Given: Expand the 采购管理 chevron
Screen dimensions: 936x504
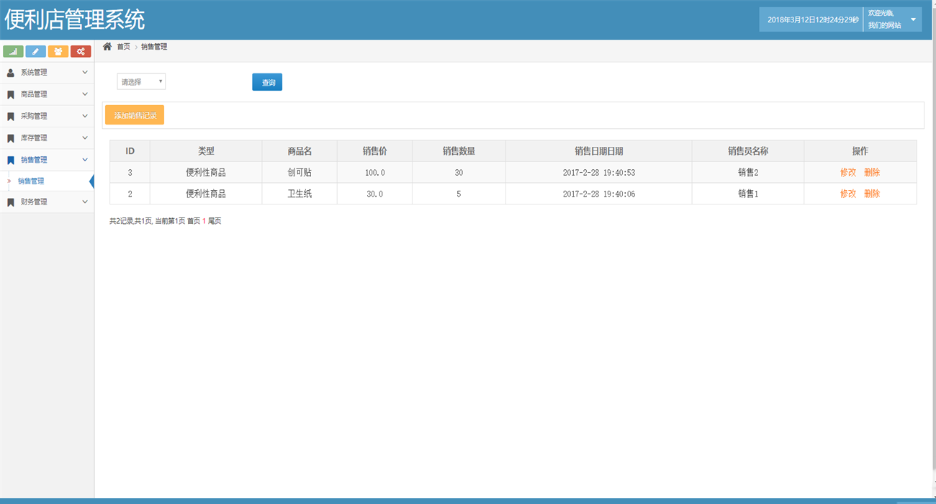Looking at the screenshot, I should coord(85,116).
